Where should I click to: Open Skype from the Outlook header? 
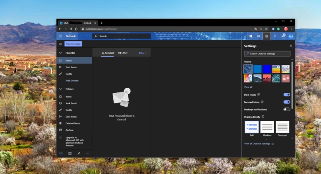pyautogui.click(x=251, y=36)
